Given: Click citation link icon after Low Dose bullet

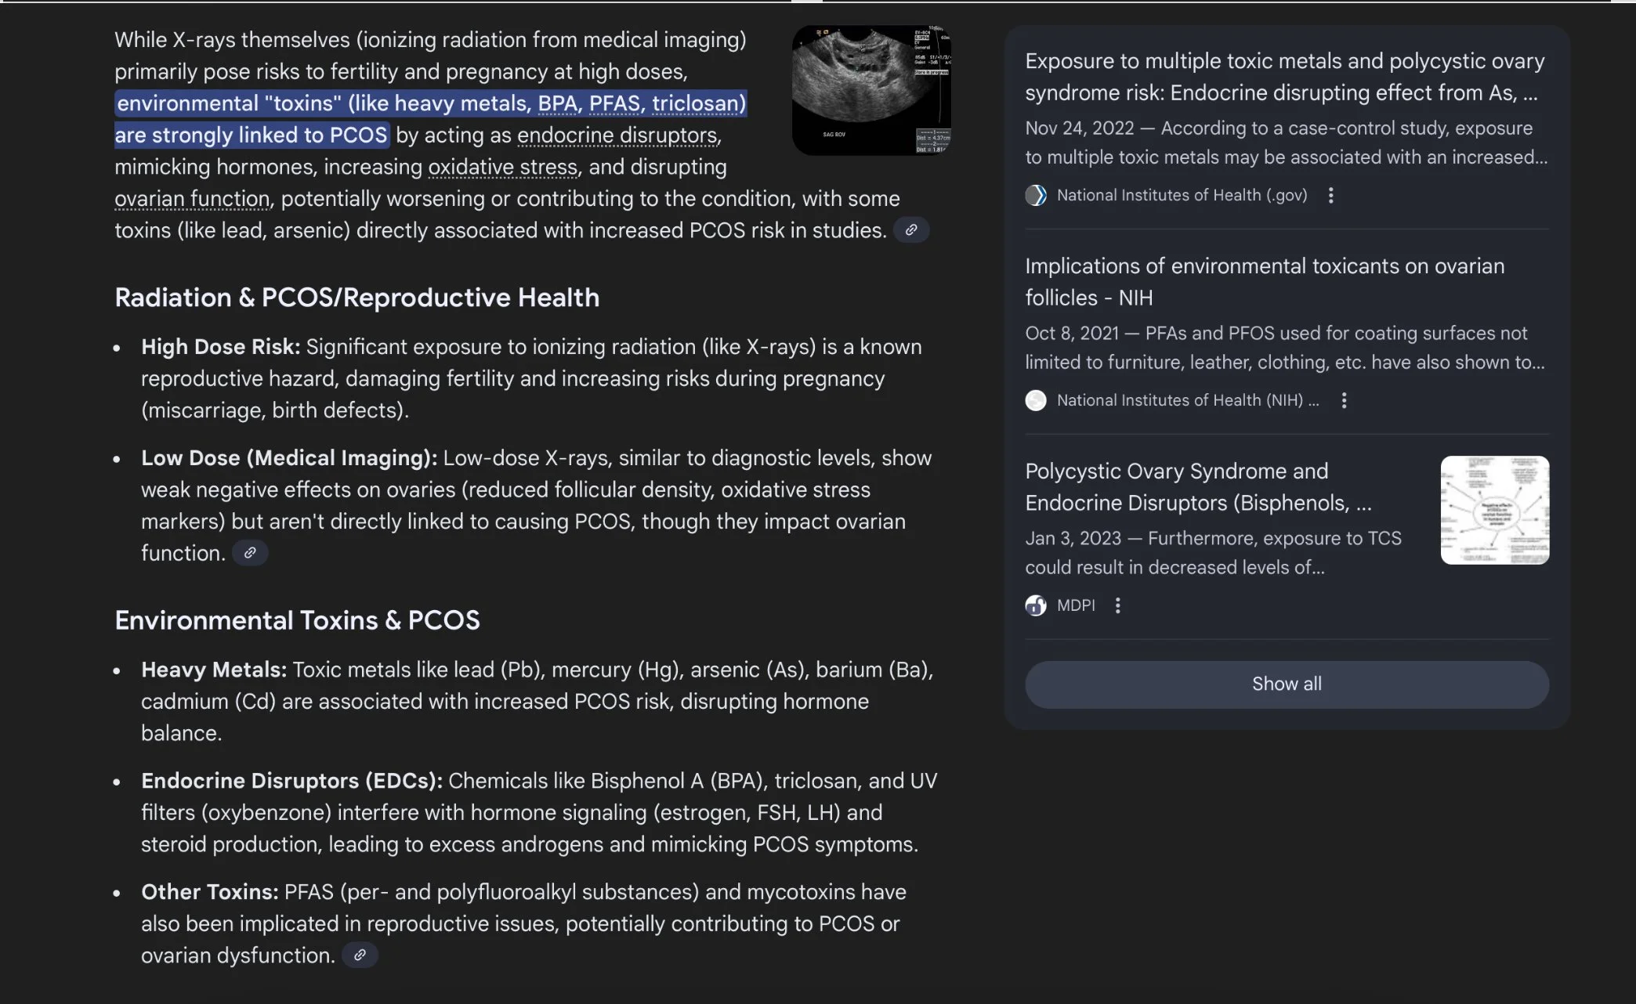Looking at the screenshot, I should click(250, 553).
